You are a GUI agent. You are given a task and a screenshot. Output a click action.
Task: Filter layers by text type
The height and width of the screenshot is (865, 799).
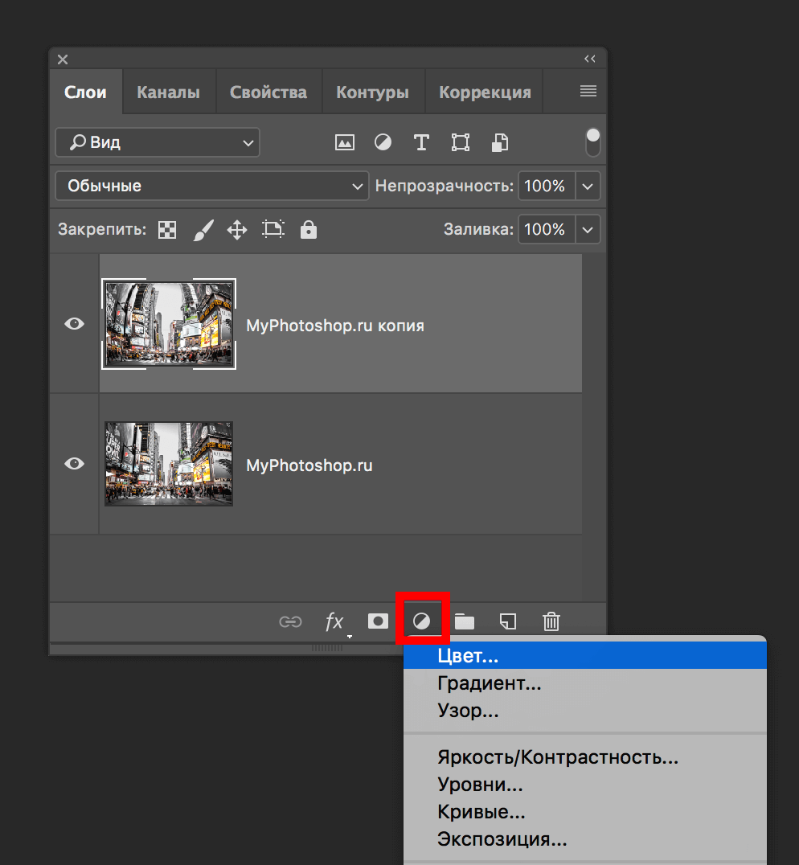(421, 143)
